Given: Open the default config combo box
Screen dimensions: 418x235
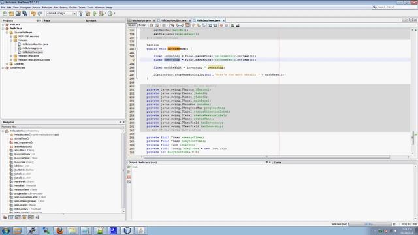Looking at the screenshot, I should pos(61,13).
